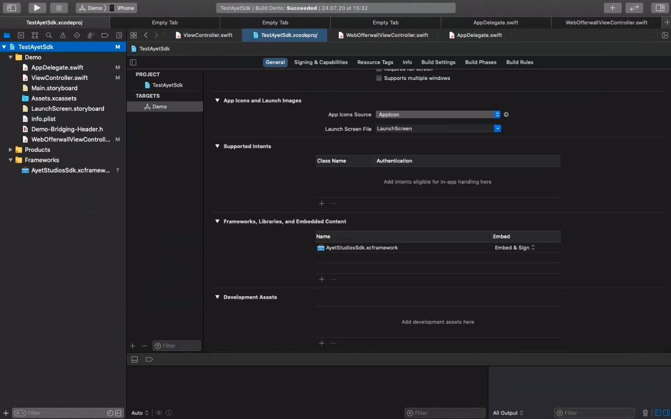The height and width of the screenshot is (419, 671).
Task: Show the Test navigator diamond icon
Action: tap(77, 35)
